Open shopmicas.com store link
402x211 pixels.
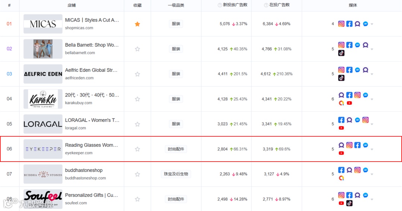pyautogui.click(x=79, y=28)
